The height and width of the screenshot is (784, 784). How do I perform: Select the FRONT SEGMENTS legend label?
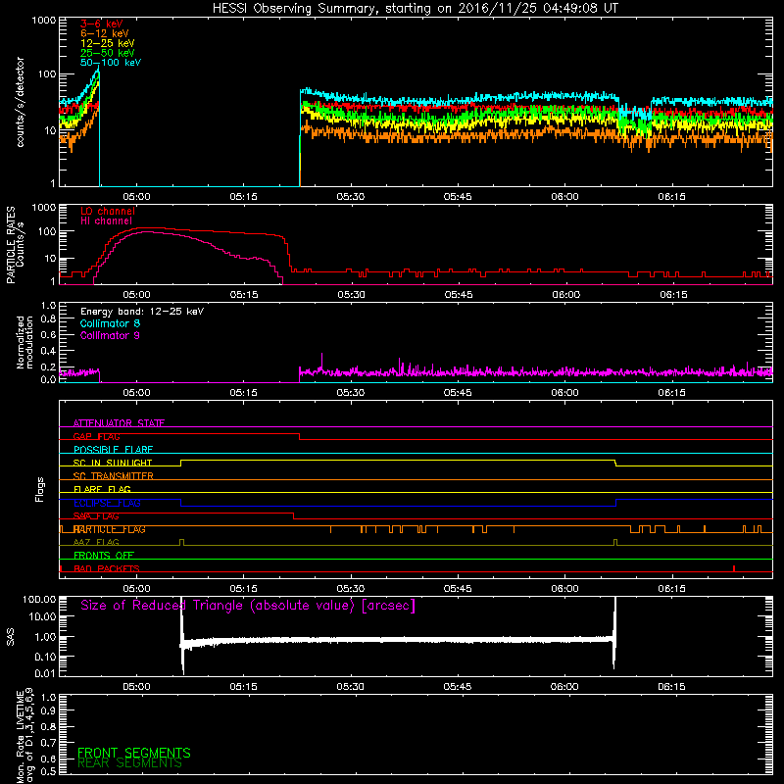[x=134, y=753]
